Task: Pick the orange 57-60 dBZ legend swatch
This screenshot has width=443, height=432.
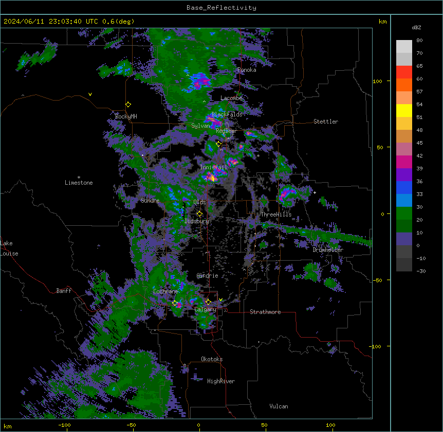Action: click(x=404, y=85)
